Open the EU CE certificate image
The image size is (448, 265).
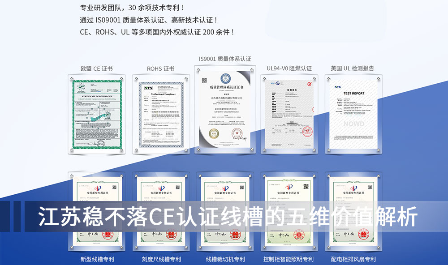[x=96, y=115]
